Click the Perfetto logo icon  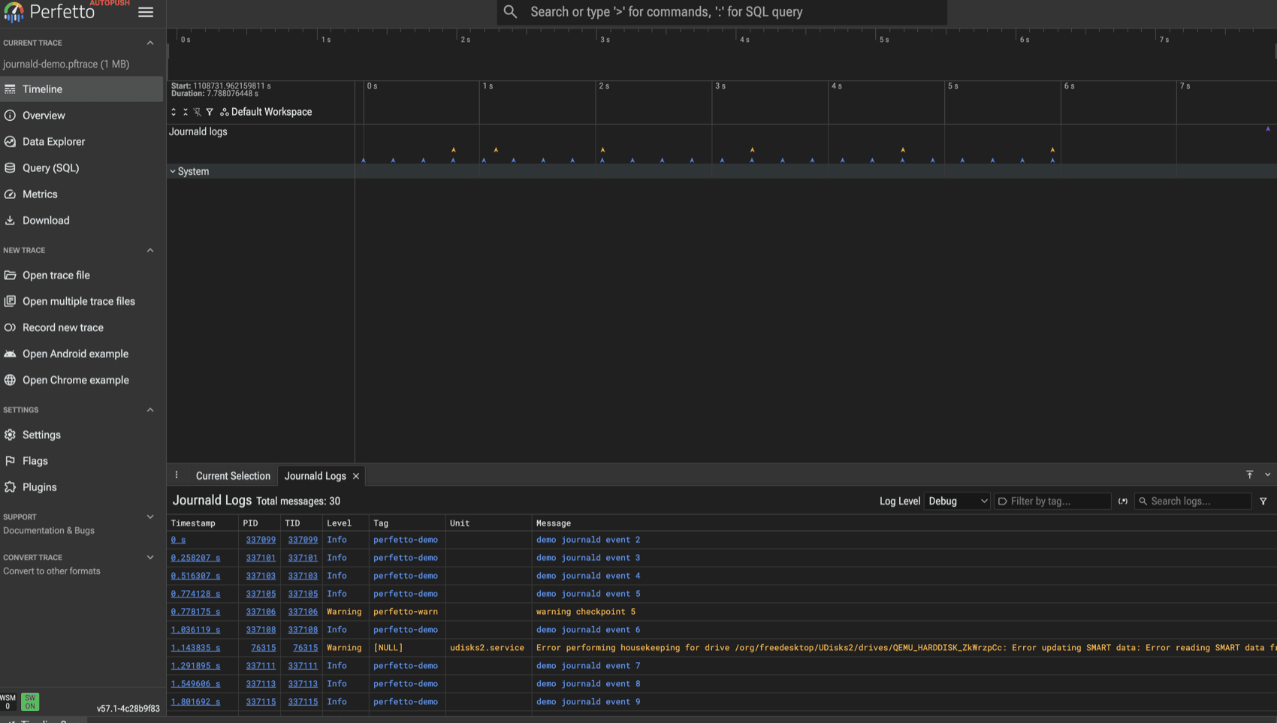14,12
